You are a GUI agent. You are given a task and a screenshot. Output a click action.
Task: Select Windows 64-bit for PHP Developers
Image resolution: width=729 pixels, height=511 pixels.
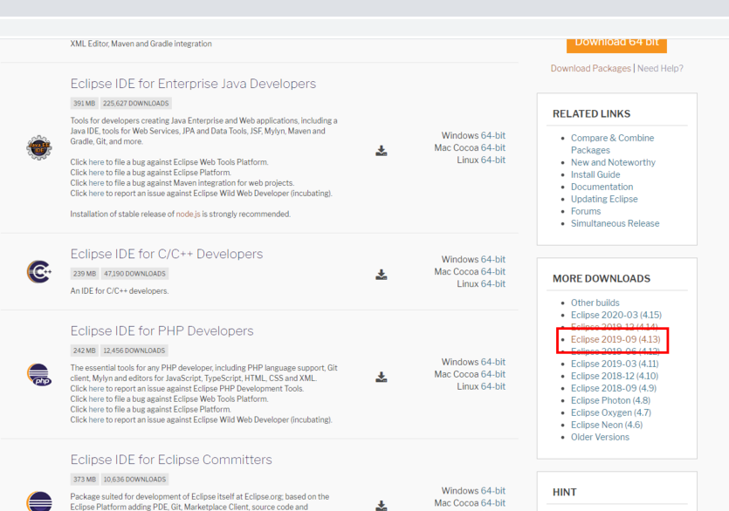[492, 362]
